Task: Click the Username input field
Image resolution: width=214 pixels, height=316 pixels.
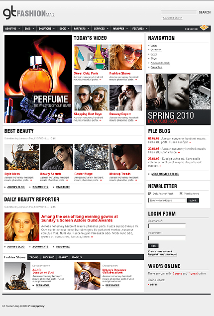Action: point(167,226)
